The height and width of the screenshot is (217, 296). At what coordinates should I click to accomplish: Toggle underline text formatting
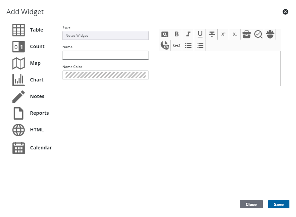tap(200, 34)
